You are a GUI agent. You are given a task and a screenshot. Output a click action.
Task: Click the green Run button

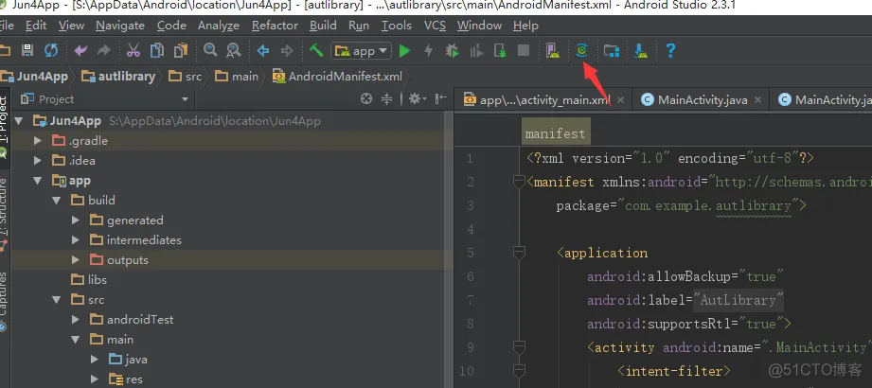405,51
